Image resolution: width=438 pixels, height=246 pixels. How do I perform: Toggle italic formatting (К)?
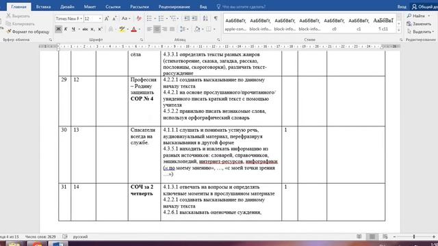point(66,29)
